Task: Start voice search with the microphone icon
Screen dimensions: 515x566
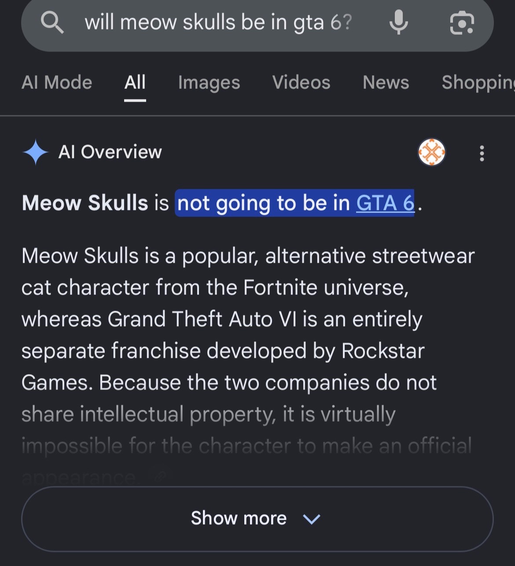Action: pyautogui.click(x=399, y=22)
